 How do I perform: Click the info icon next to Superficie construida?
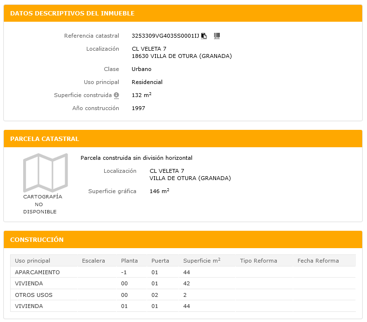[116, 95]
